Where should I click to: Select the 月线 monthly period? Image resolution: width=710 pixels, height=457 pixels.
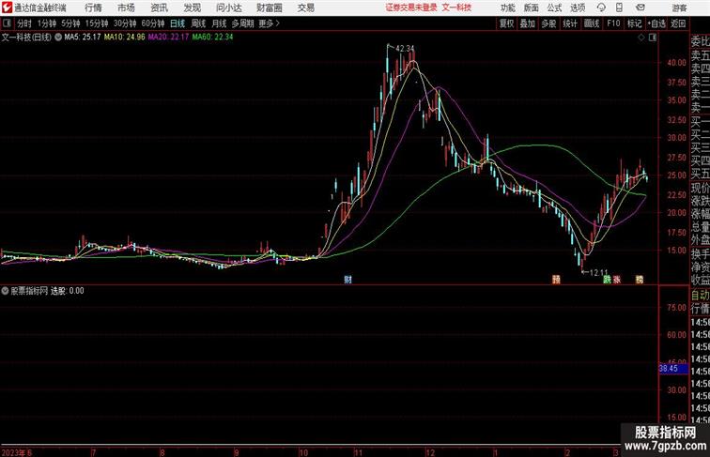219,23
